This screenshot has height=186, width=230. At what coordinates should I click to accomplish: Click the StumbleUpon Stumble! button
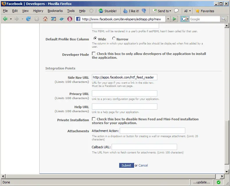(x=108, y=11)
